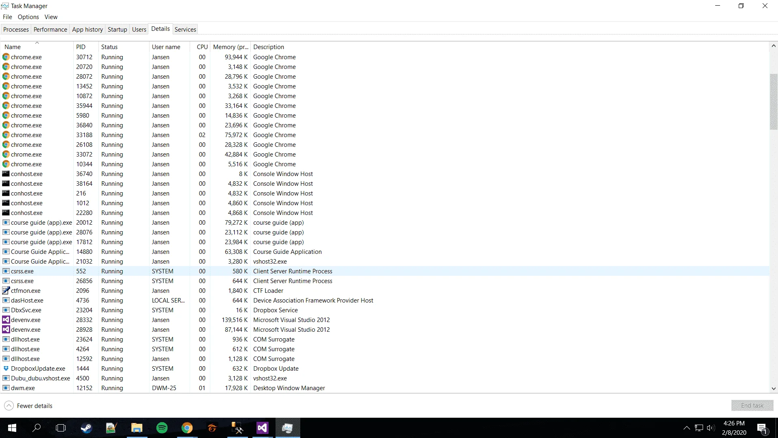Screen dimensions: 778x438
Task: Open taskbar search magnifier
Action: pyautogui.click(x=36, y=428)
